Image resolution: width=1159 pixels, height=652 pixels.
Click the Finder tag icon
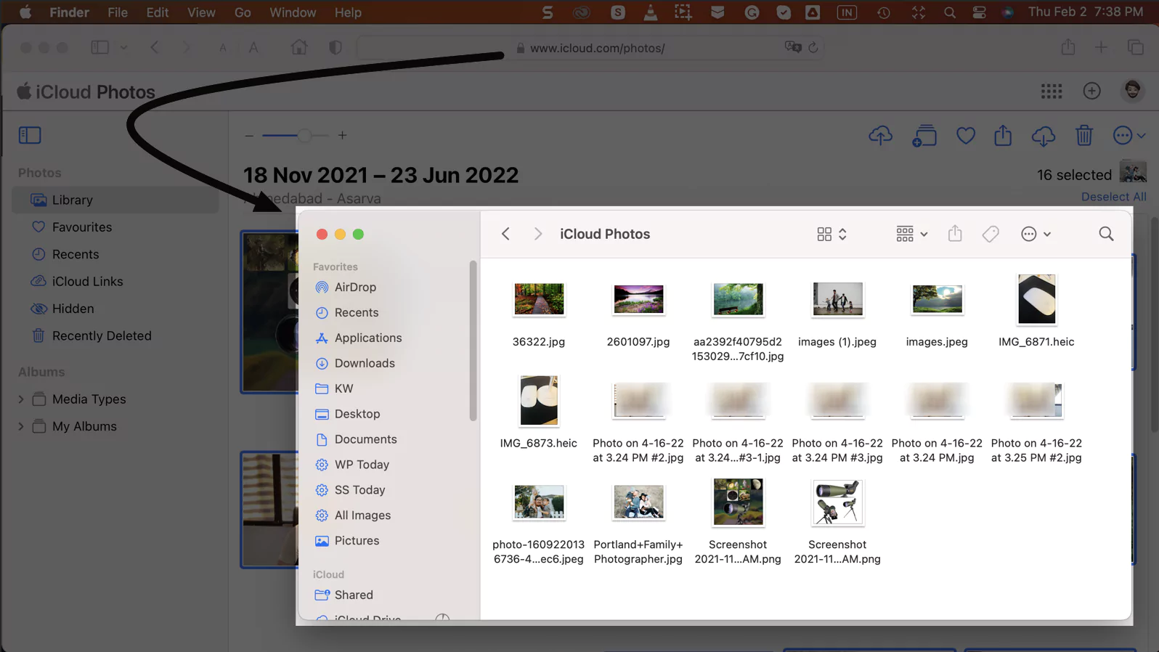[x=990, y=234]
